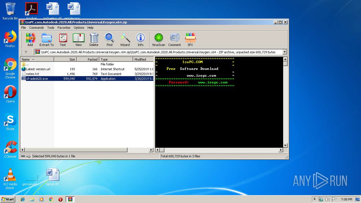Open the Find magnifier tool

109,39
